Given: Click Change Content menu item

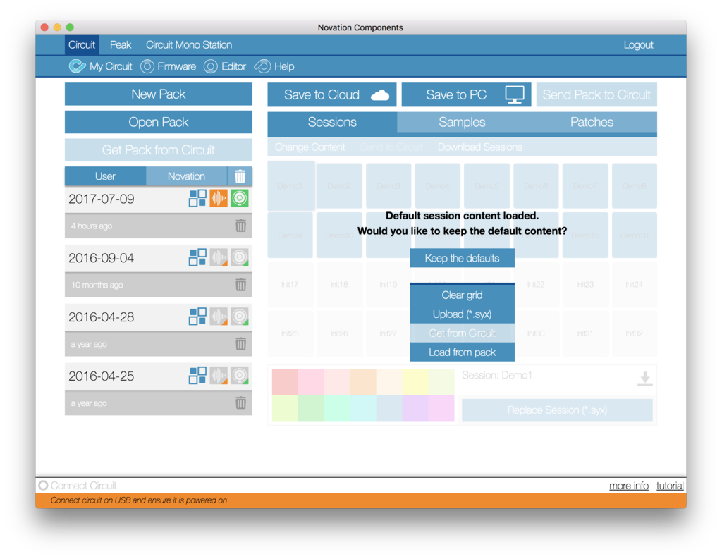Looking at the screenshot, I should 310,147.
